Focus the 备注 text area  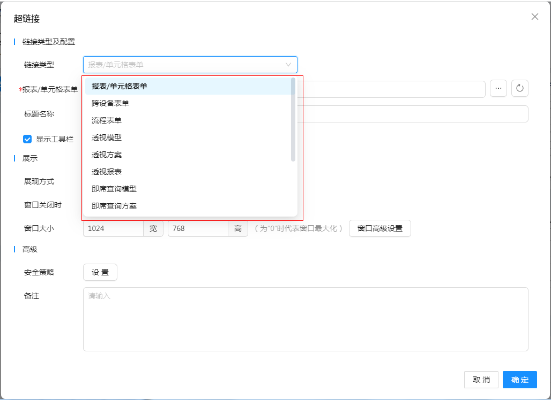coord(306,319)
